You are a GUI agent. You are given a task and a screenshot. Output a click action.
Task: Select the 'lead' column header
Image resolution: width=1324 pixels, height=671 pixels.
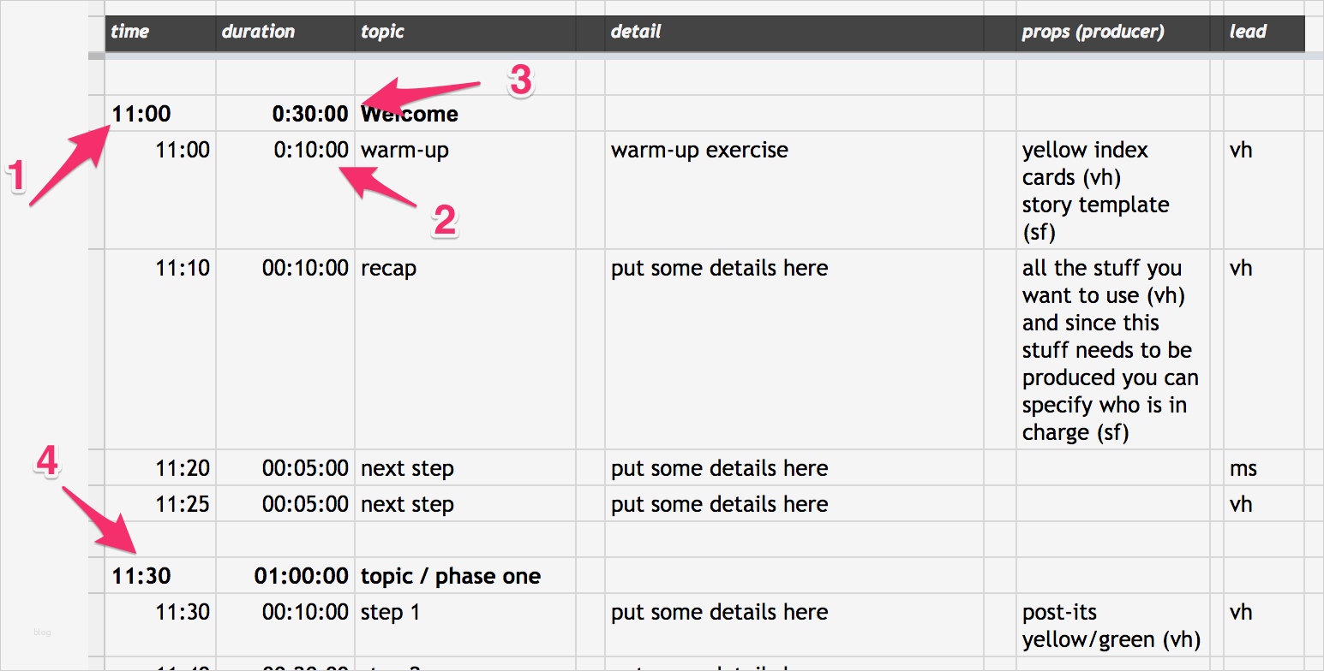coord(1248,33)
